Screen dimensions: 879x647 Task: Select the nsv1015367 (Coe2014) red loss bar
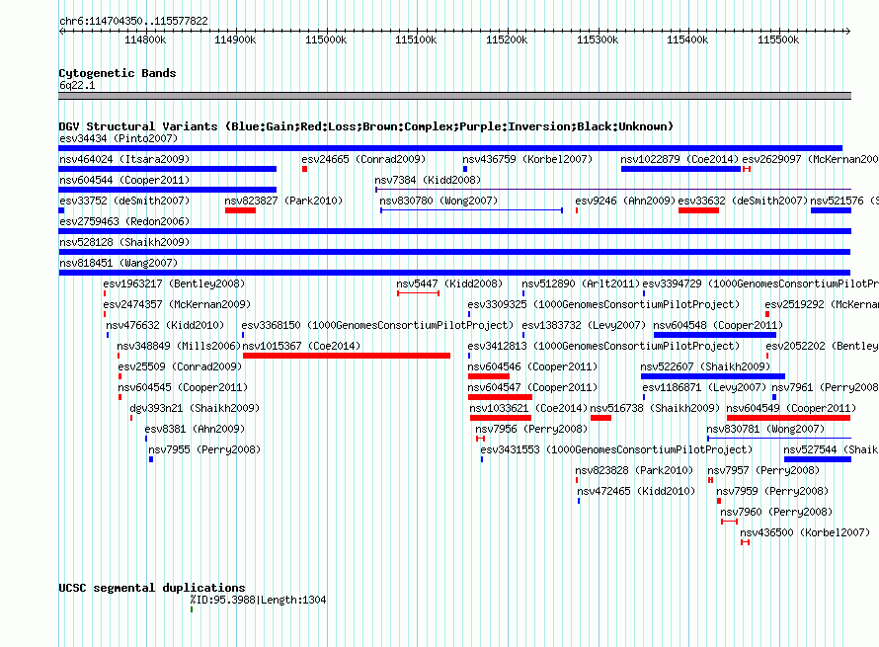(347, 356)
